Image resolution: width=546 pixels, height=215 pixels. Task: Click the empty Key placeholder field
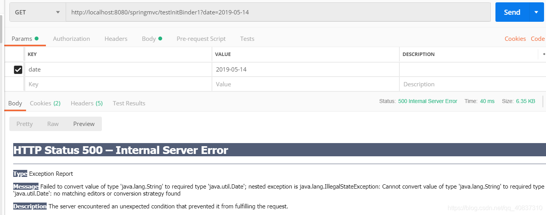point(119,84)
